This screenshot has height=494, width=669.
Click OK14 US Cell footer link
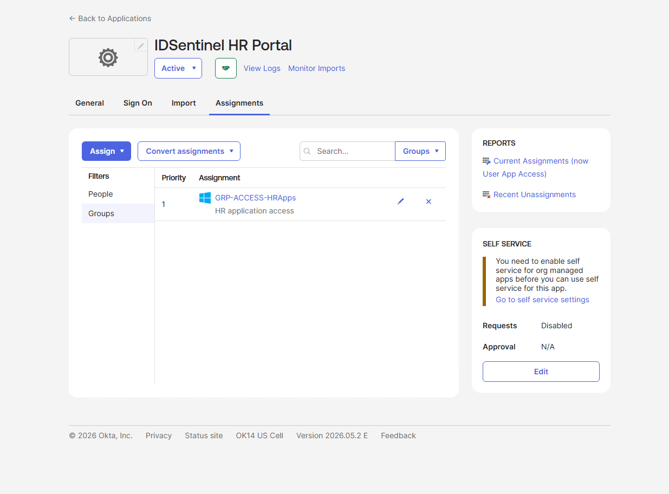coord(259,435)
